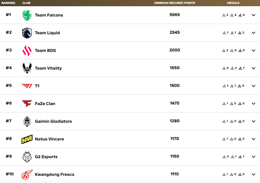Expand Kwangdong Freecs row details
260x183 pixels.
tap(253, 174)
